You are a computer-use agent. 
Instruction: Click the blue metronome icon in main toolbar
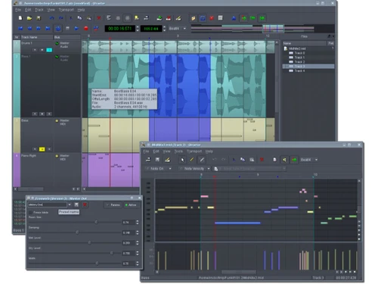[234, 18]
